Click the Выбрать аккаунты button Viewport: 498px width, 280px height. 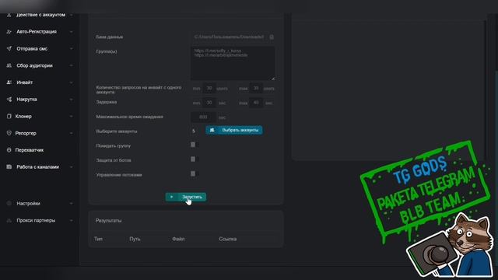coord(234,130)
